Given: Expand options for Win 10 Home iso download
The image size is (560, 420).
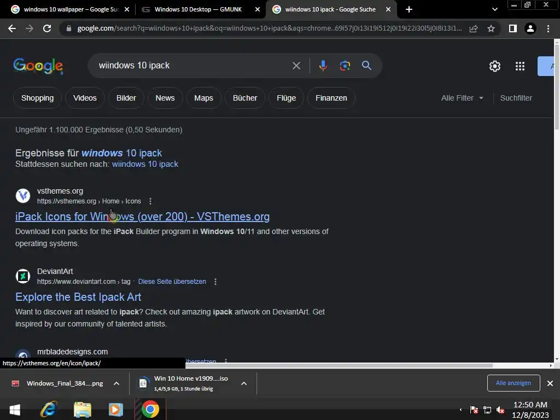Looking at the screenshot, I should (244, 383).
